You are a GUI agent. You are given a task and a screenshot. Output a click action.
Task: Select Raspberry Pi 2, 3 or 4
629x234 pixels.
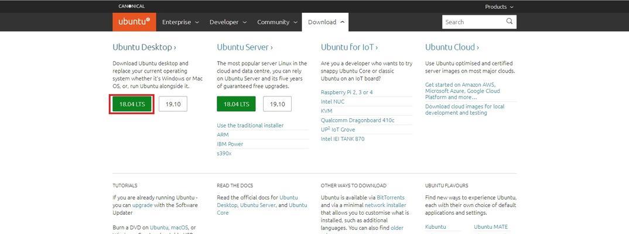click(347, 92)
